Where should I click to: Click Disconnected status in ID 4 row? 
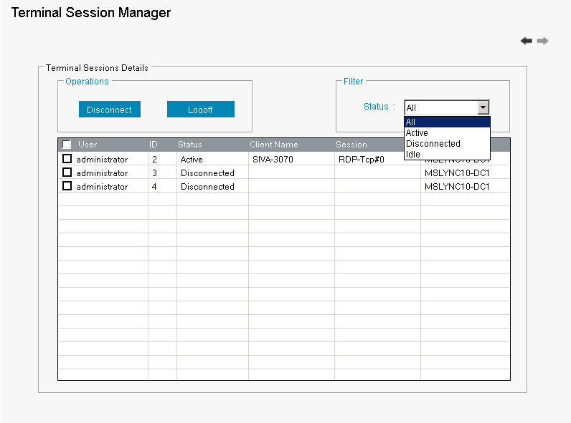point(207,186)
